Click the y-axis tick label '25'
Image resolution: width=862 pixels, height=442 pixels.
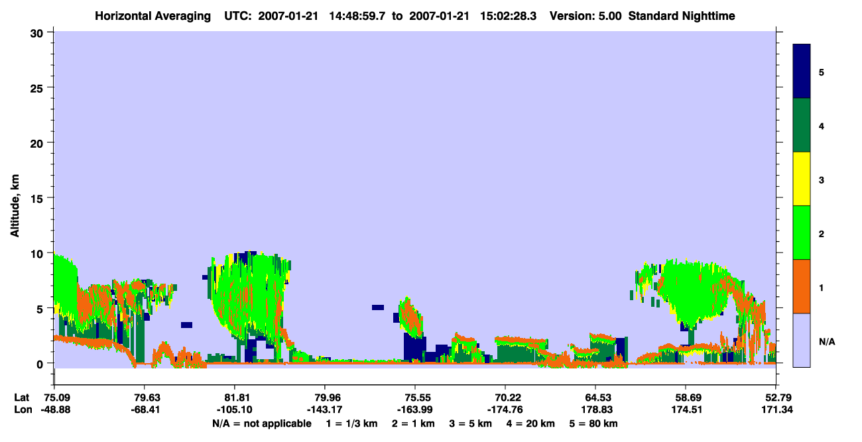38,87
